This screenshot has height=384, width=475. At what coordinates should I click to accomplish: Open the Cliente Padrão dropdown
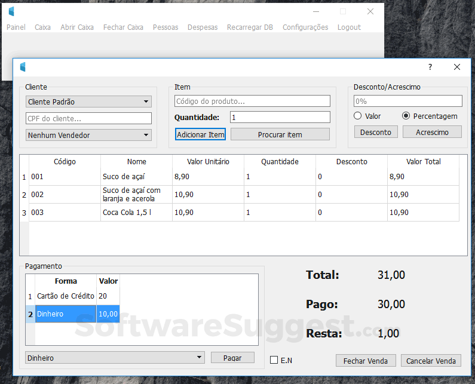click(88, 102)
